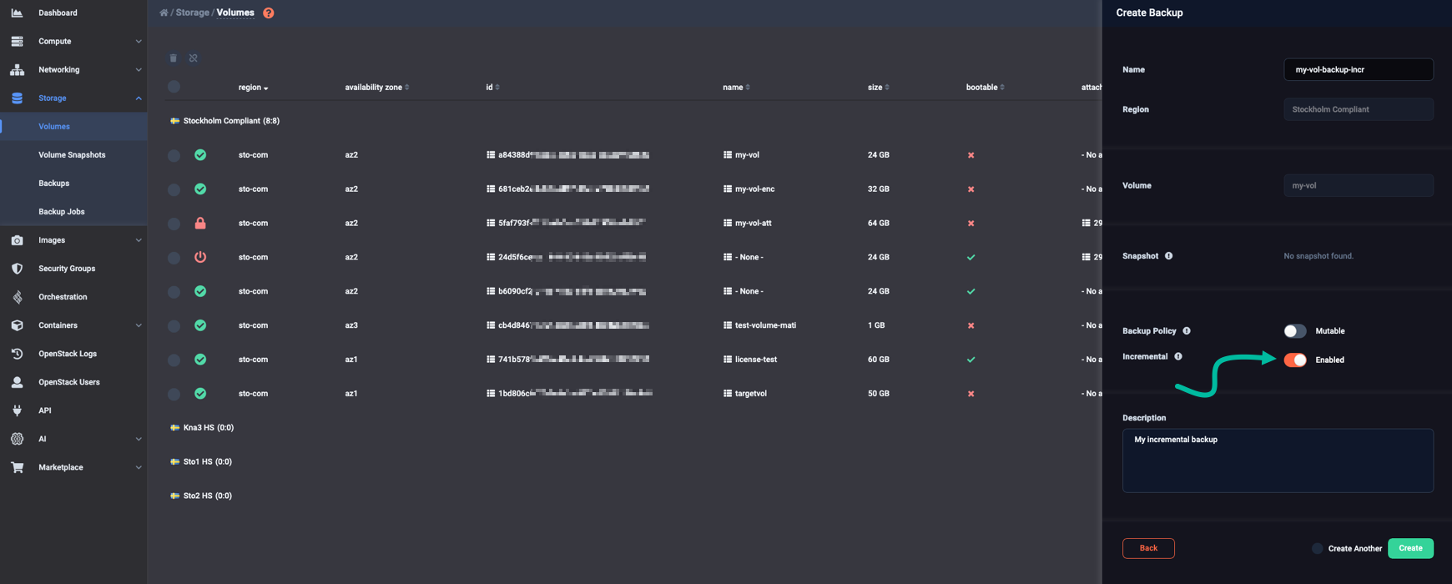Open the Volumes submenu item
This screenshot has height=584, width=1452.
[54, 126]
